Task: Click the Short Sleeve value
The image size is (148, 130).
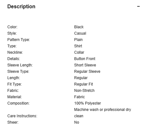Action: coord(85,65)
